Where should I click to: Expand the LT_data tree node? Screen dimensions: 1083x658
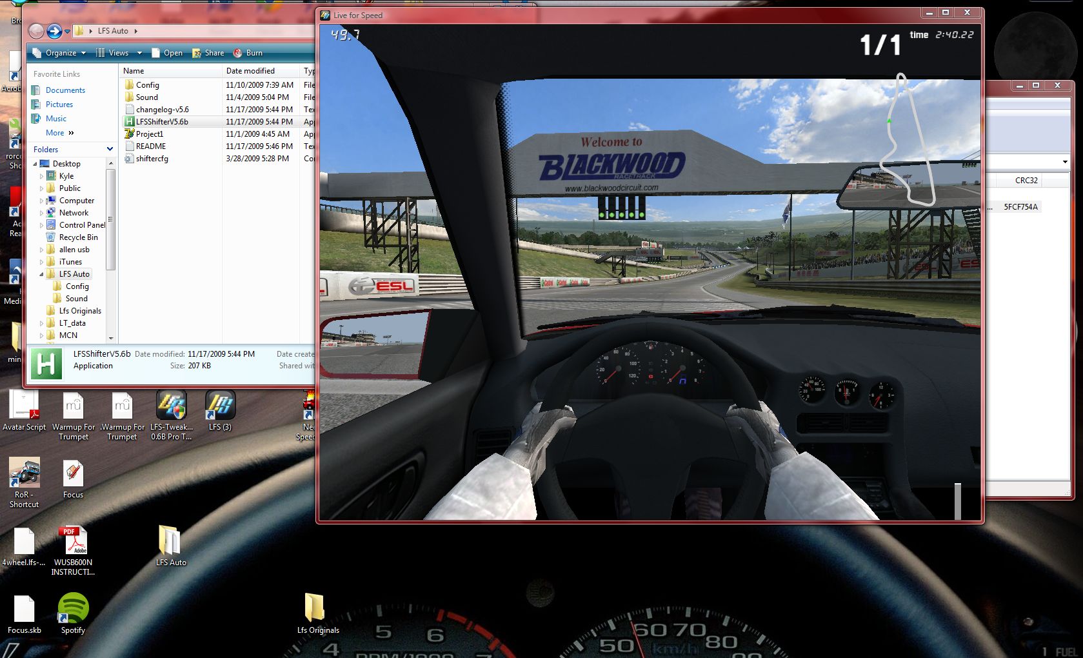point(42,323)
